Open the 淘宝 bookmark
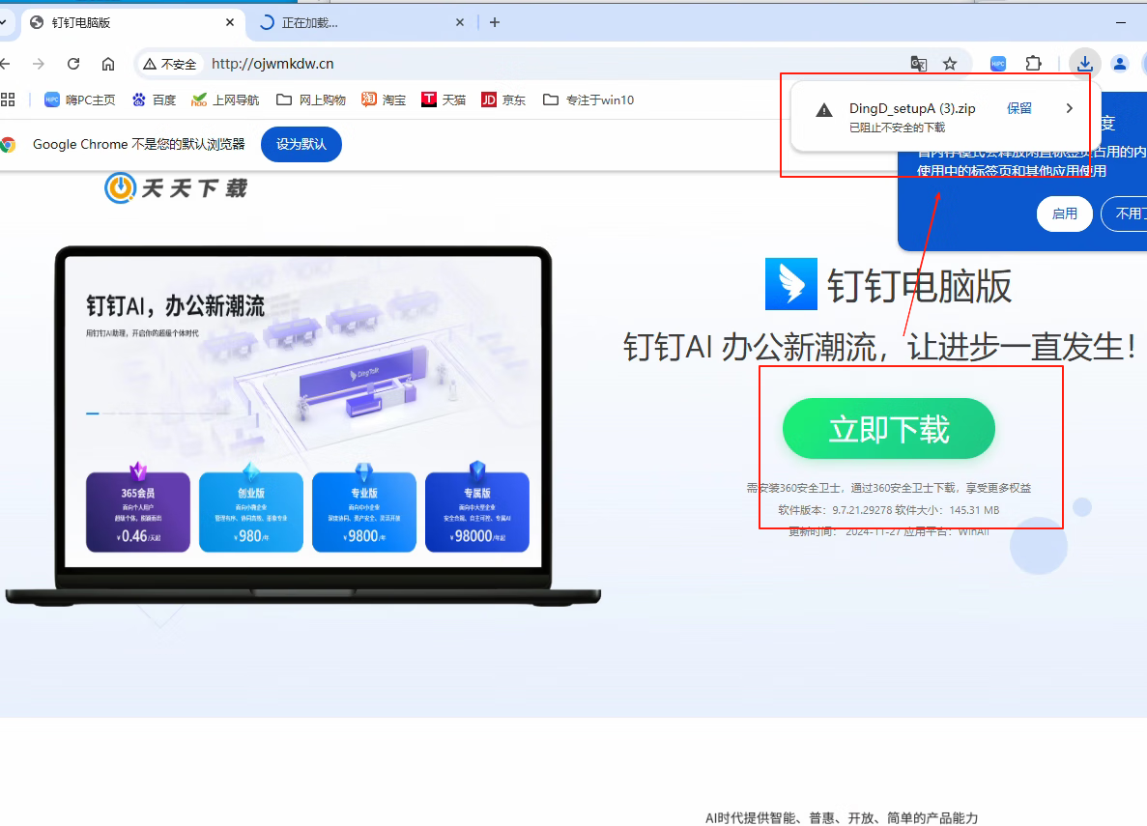1147x826 pixels. [384, 100]
